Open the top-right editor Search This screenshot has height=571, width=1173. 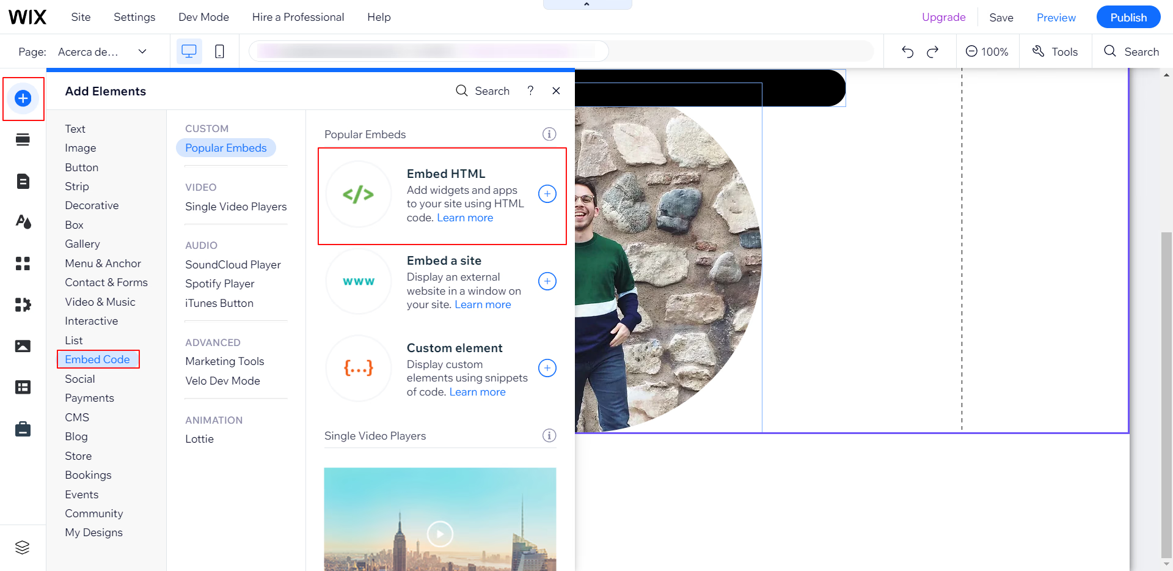point(1131,52)
